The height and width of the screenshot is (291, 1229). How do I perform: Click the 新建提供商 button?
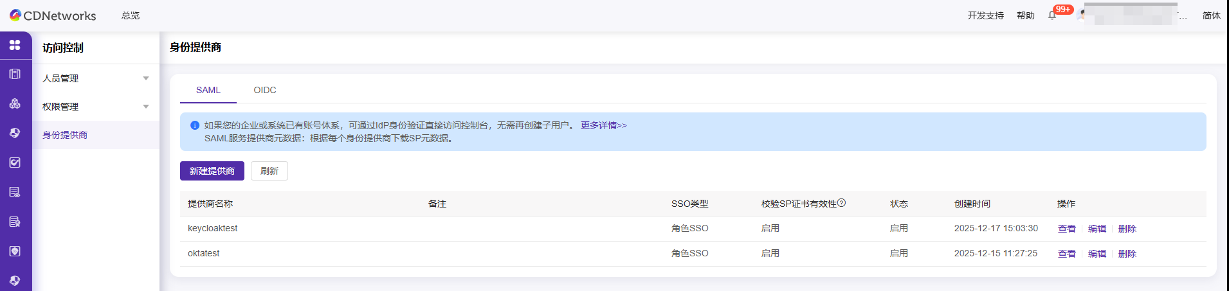click(x=212, y=171)
